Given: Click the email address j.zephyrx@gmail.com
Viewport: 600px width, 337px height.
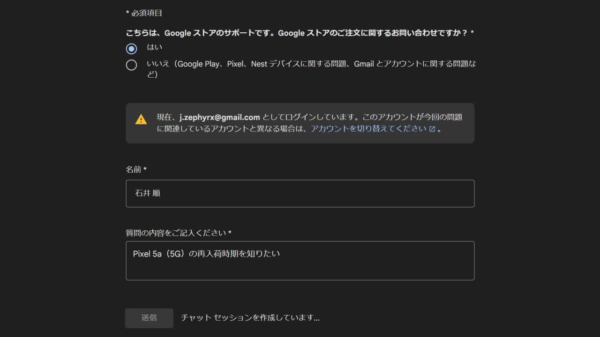Looking at the screenshot, I should tap(218, 117).
